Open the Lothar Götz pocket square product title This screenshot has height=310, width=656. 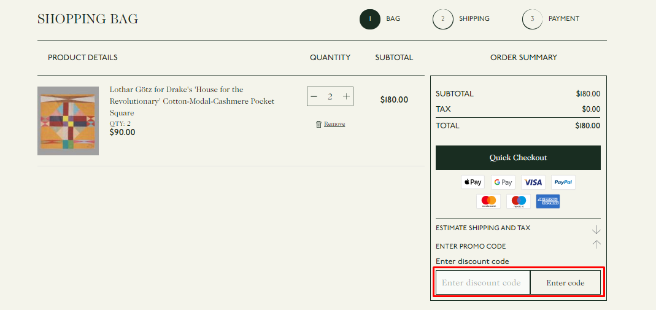pos(192,101)
